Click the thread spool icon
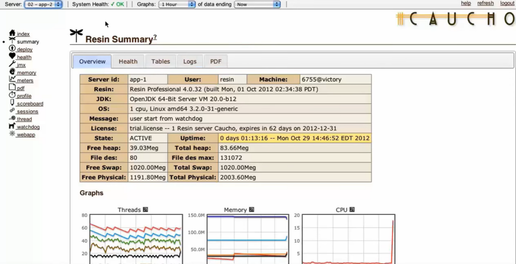Screen dimensions: 516x264 12,118
